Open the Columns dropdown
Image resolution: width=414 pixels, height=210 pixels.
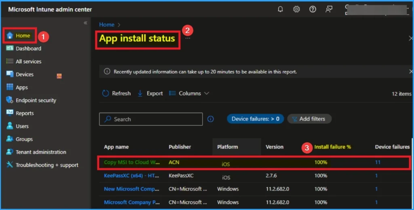(x=189, y=93)
